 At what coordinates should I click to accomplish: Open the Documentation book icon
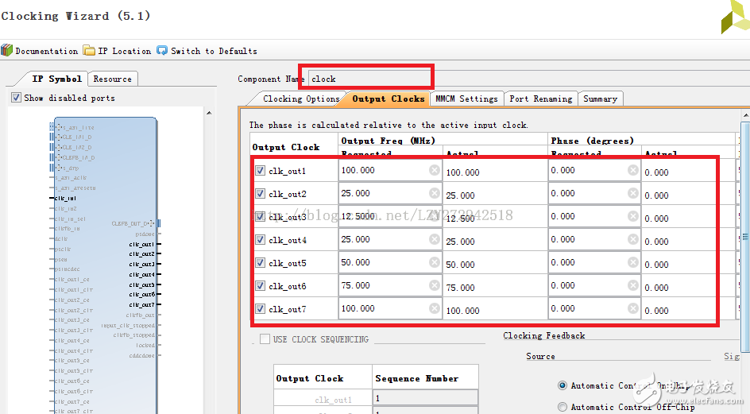tap(7, 51)
